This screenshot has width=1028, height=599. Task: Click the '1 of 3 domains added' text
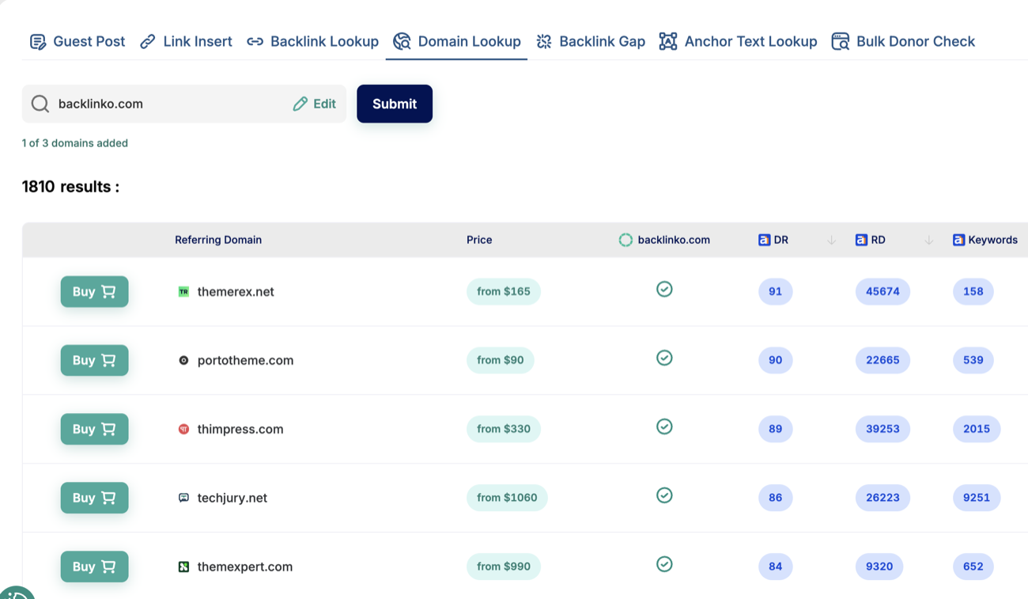[x=75, y=143]
